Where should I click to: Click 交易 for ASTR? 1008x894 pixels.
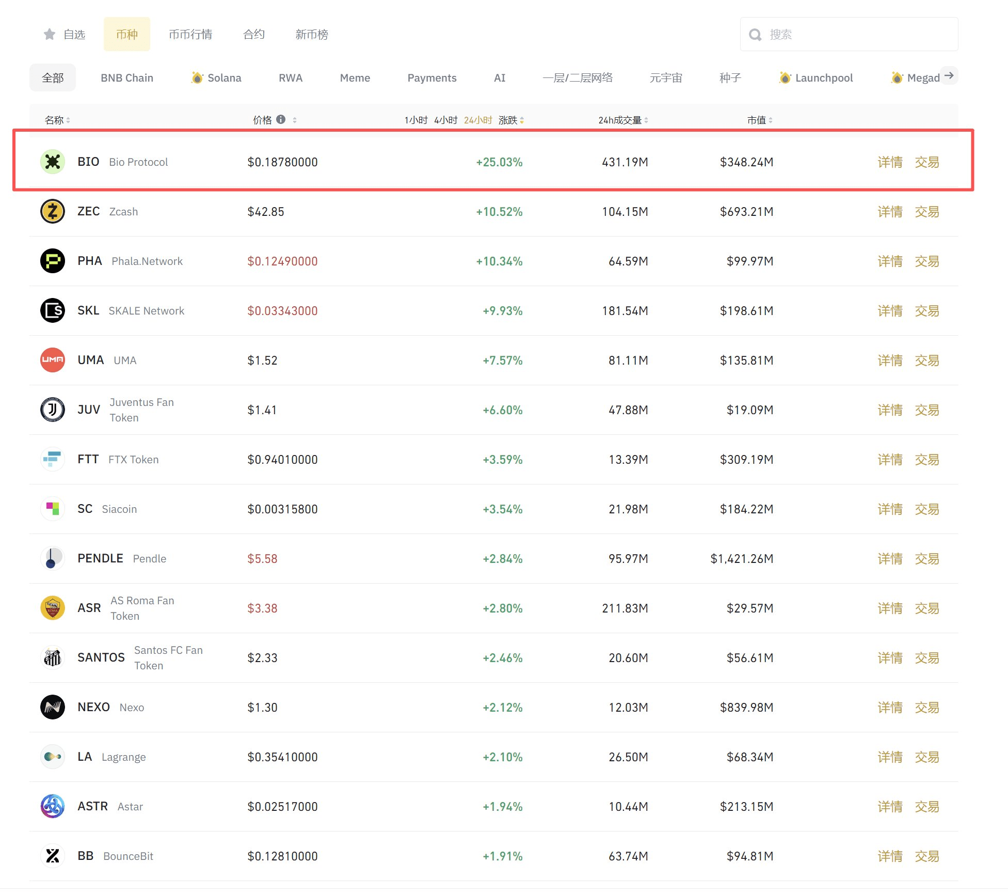[927, 807]
